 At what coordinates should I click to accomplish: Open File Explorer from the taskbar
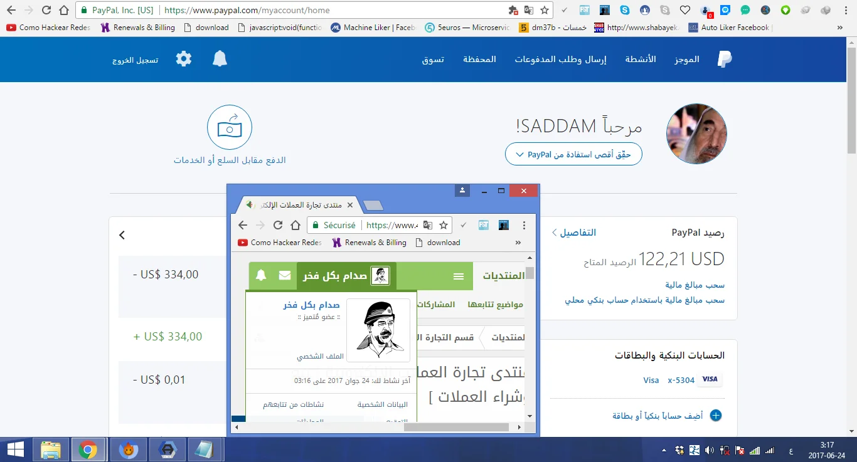point(50,449)
